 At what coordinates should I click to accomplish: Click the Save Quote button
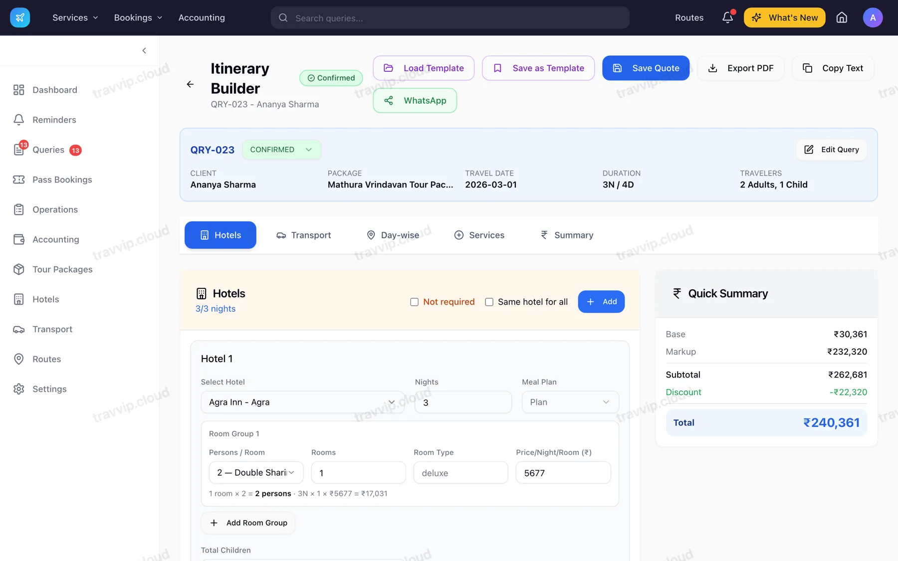tap(646, 68)
